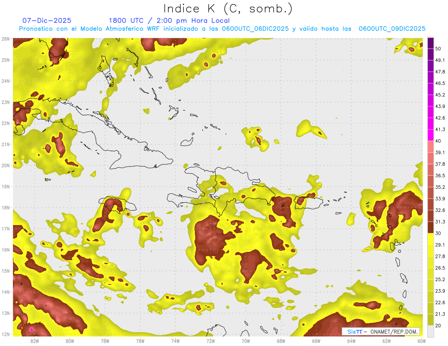Image resolution: width=448 pixels, height=346 pixels.
Task: Click the legend value '43.9'
Action: pos(440,106)
